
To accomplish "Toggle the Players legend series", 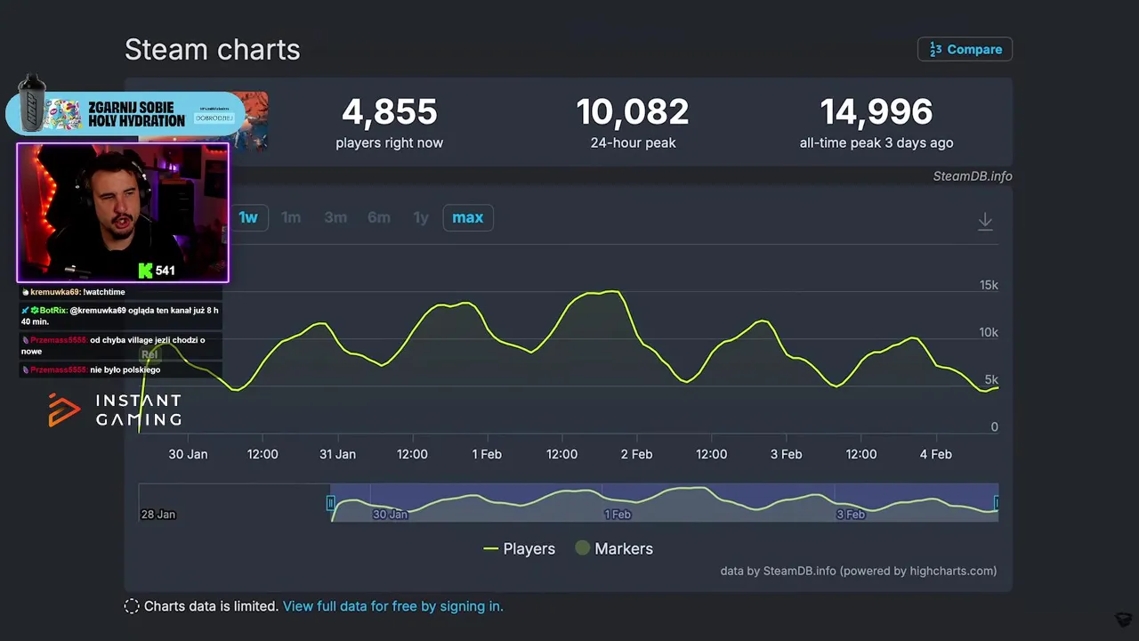I will (x=520, y=548).
